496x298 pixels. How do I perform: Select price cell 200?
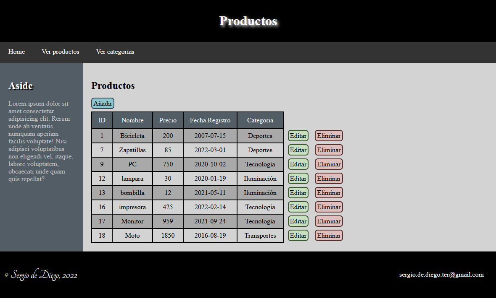[168, 136]
